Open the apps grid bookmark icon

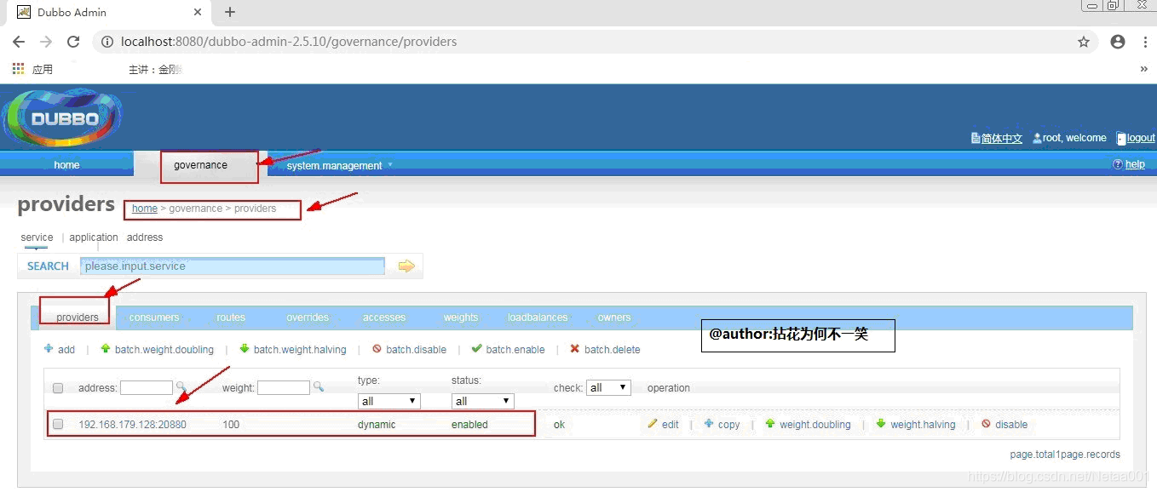click(19, 69)
